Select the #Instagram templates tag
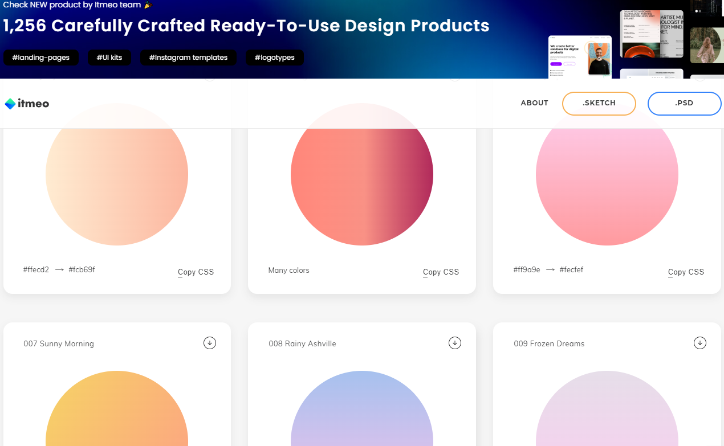 coord(188,58)
